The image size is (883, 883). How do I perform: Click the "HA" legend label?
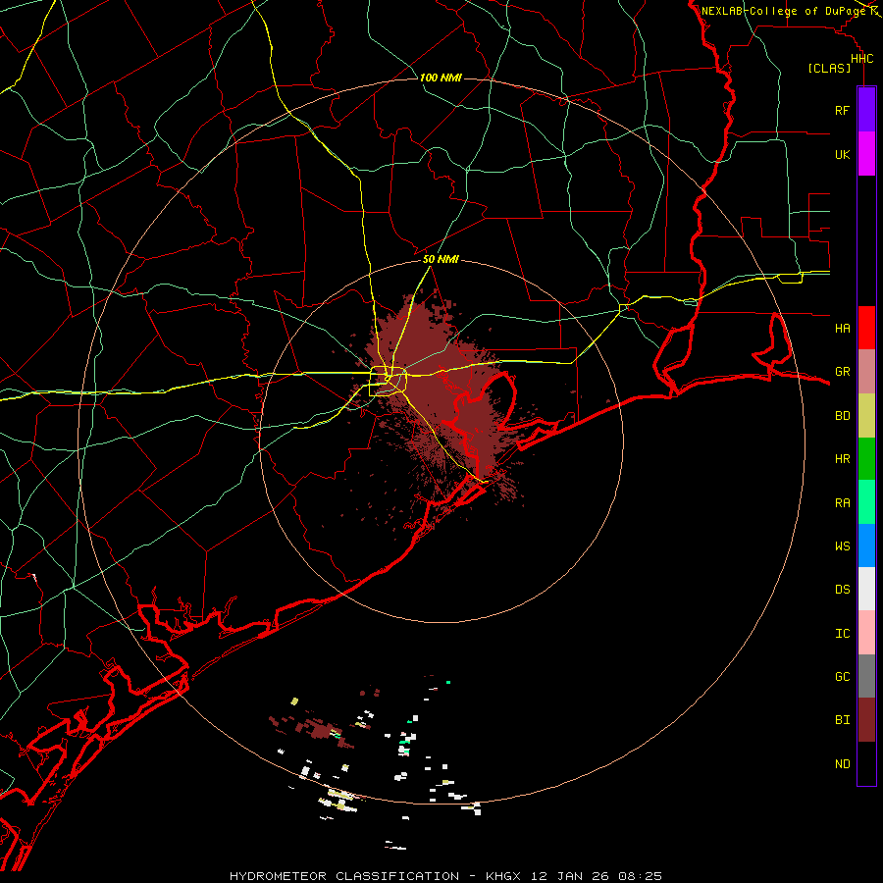(x=842, y=329)
